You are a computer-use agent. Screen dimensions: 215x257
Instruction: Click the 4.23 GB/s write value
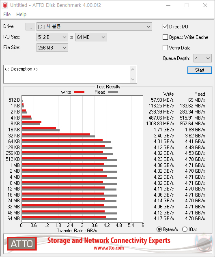(x=164, y=159)
